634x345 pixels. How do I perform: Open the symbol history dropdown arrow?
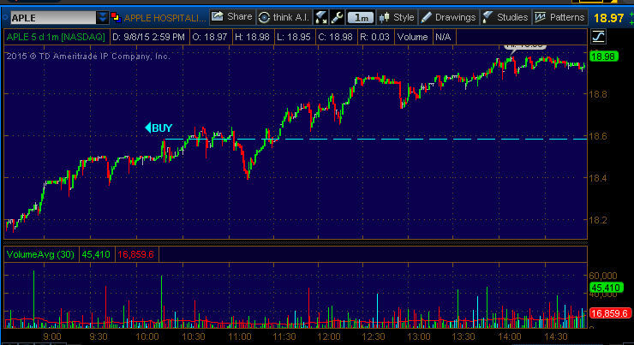(104, 16)
